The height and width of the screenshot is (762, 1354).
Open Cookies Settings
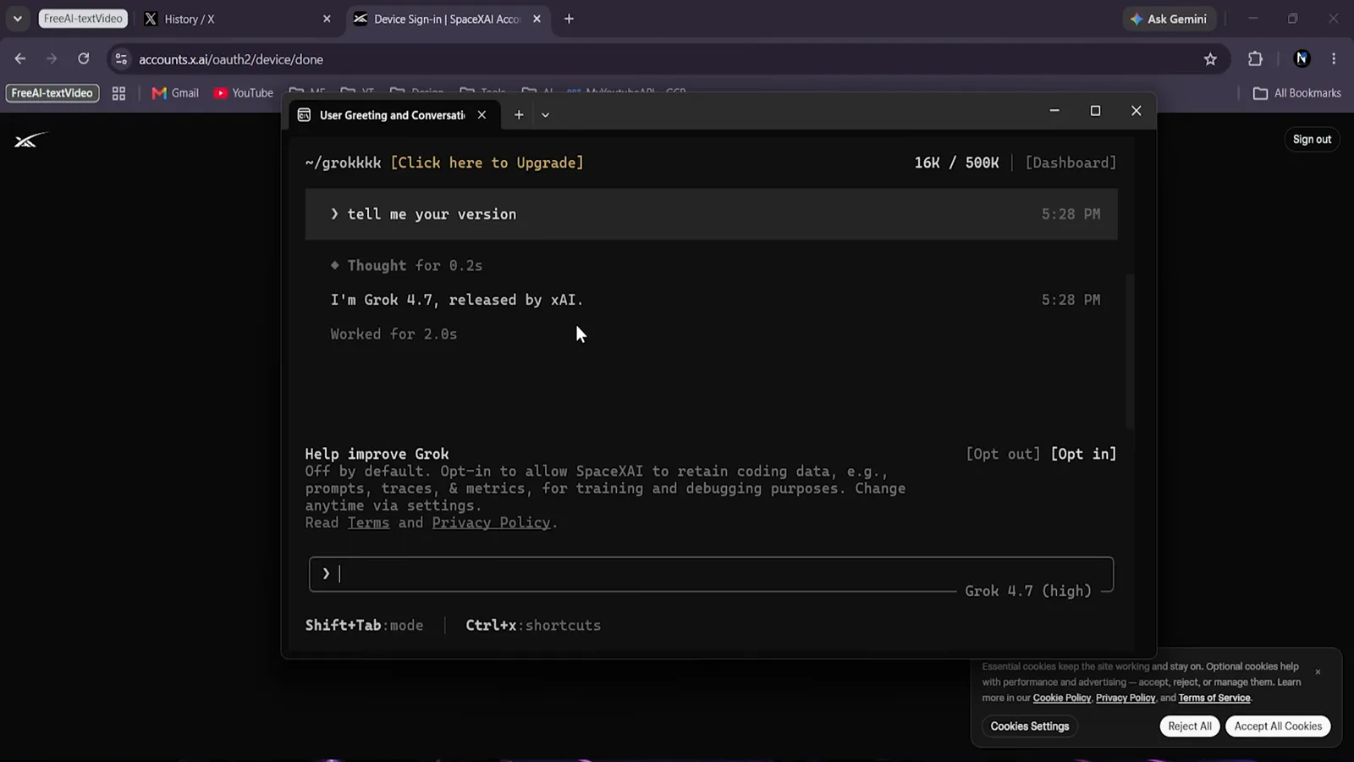point(1030,726)
